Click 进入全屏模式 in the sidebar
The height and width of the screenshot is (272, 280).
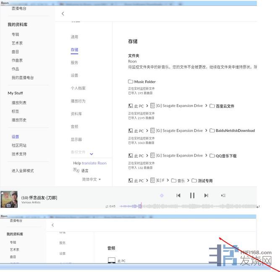pyautogui.click(x=23, y=171)
